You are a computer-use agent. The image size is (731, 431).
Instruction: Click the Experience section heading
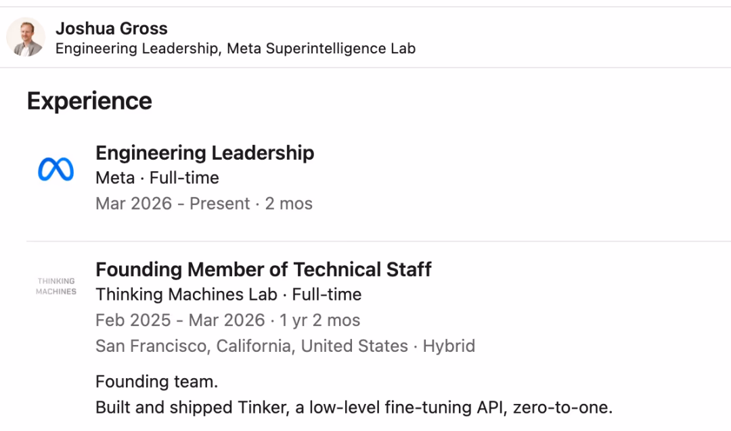coord(89,101)
